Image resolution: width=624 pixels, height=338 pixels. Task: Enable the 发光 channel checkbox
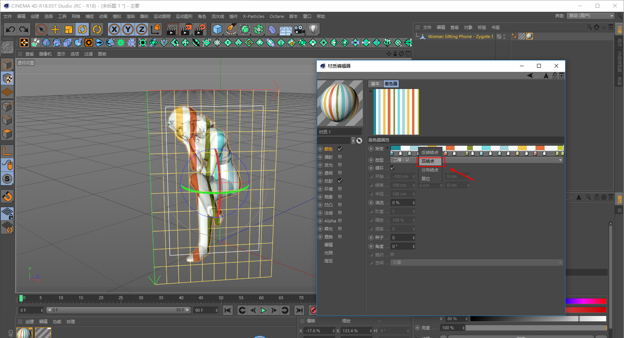(x=340, y=165)
